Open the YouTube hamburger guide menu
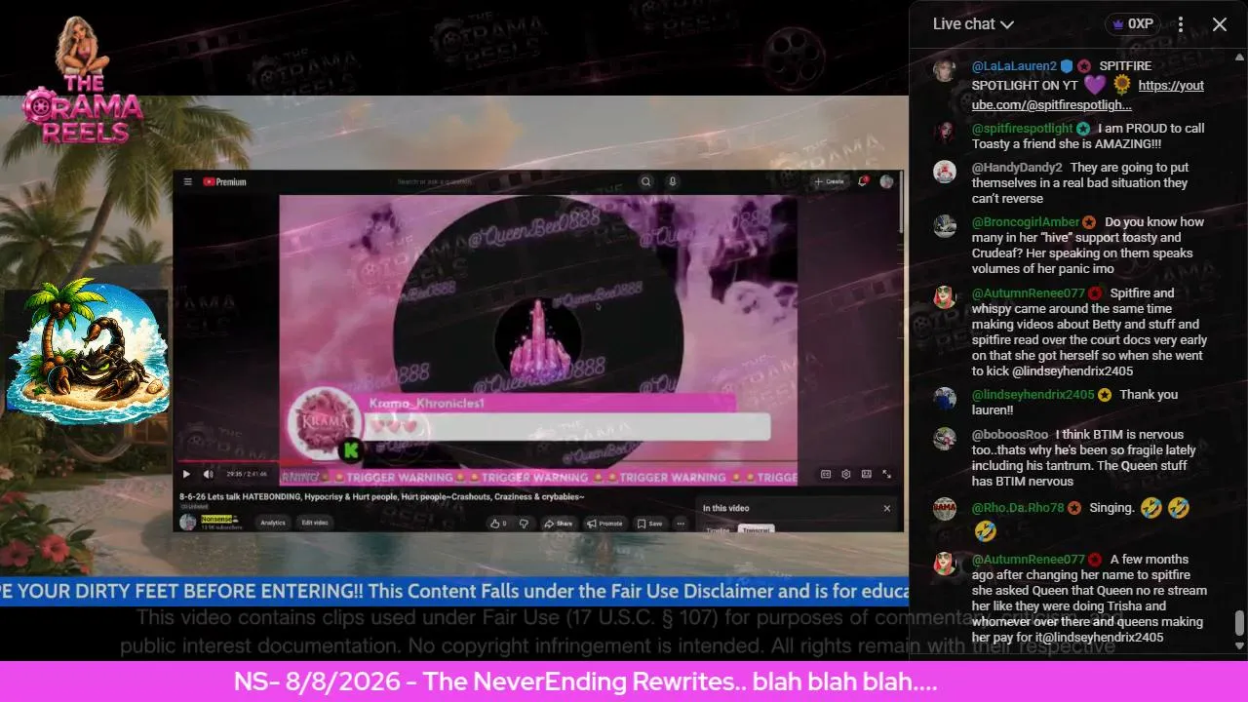 click(x=188, y=182)
